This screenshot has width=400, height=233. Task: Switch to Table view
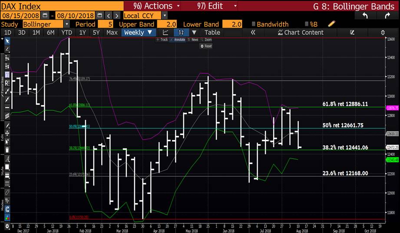tap(212, 33)
